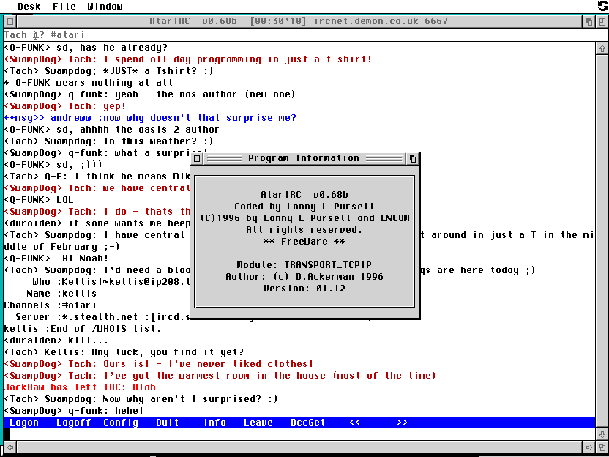Screen dimensions: 609x457
Task: Click 'JackDaw has left IRC: Blah' line
Action: (80, 387)
